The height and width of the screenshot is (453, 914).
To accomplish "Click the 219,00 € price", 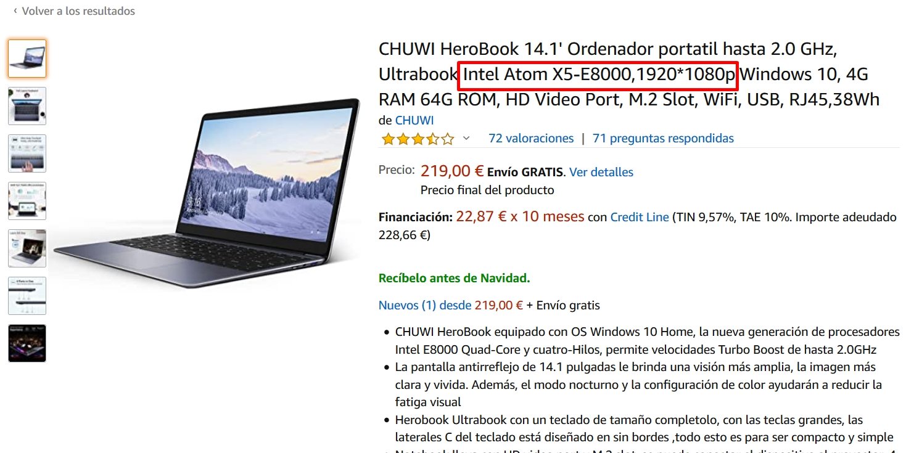I will click(x=452, y=171).
